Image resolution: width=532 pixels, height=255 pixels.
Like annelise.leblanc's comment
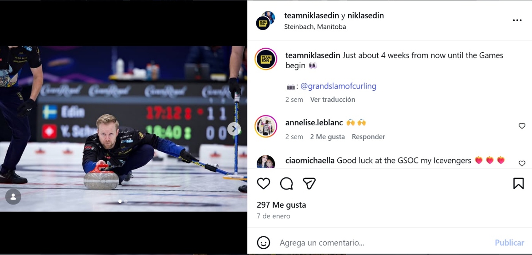click(522, 126)
